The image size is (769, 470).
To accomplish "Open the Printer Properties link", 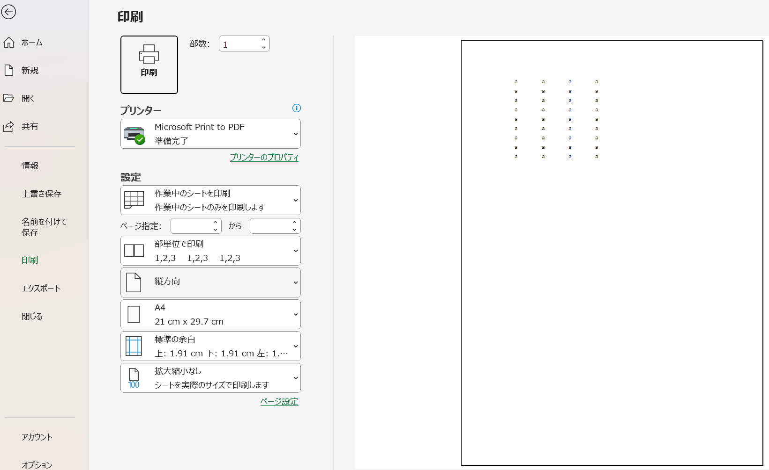I will coord(264,158).
